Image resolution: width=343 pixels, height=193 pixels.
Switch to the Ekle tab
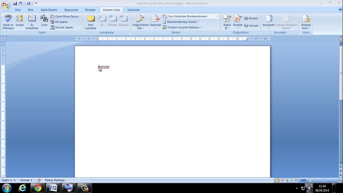pos(31,10)
